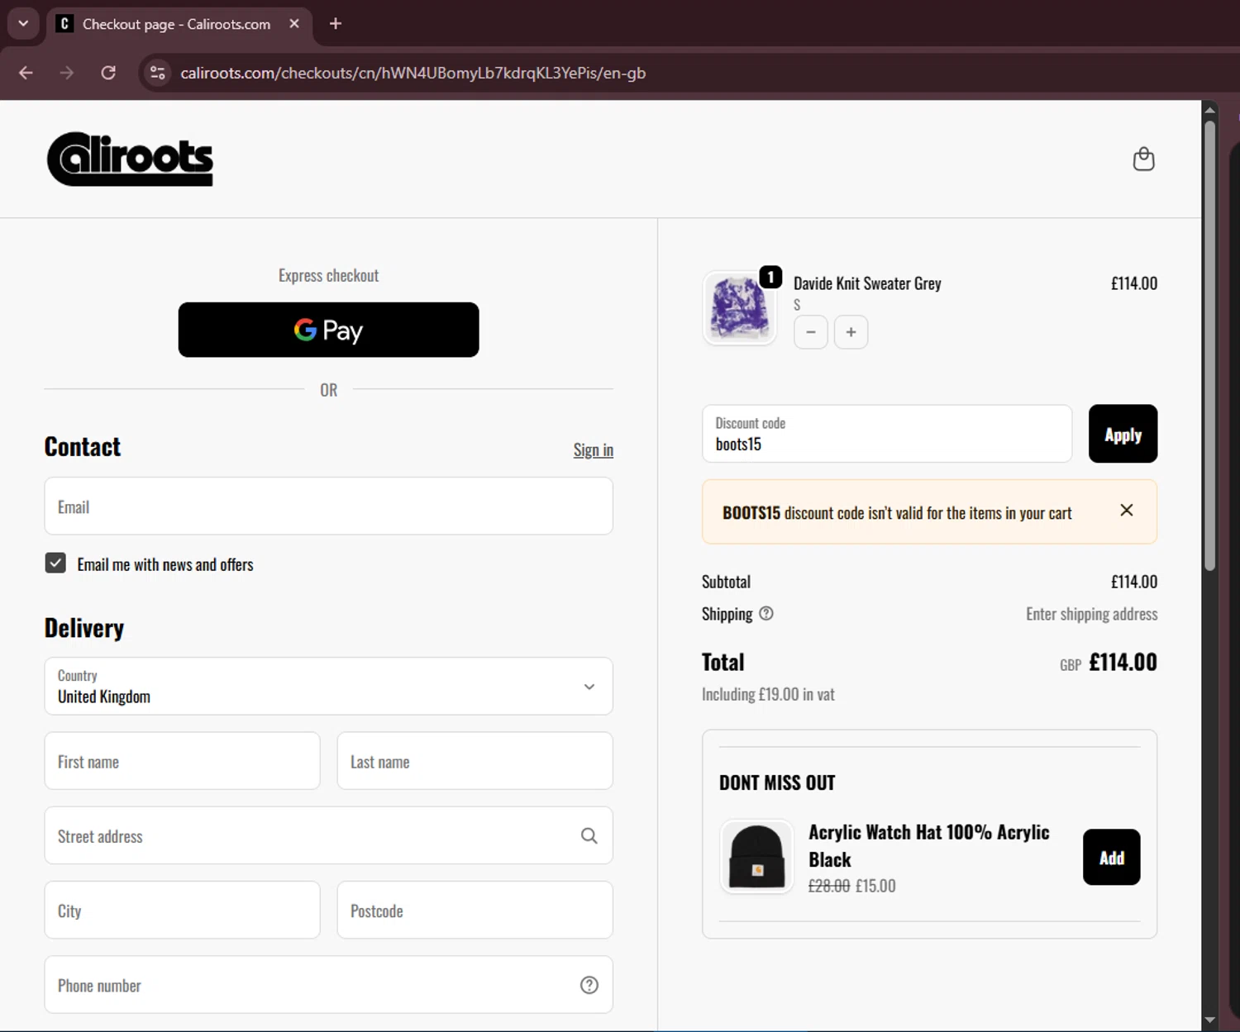
Task: Click the Davide Knit Sweater thumbnail
Action: [x=739, y=308]
